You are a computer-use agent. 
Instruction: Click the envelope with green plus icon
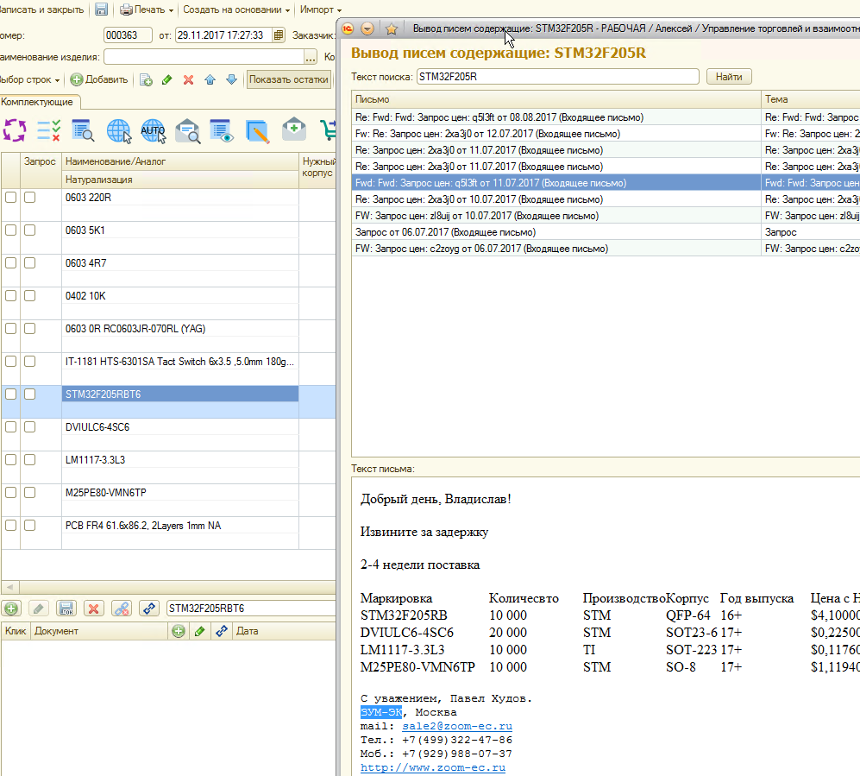point(294,130)
